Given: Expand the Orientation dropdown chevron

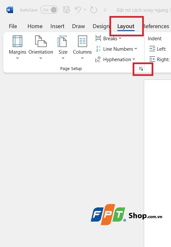Looking at the screenshot, I should 41,58.
